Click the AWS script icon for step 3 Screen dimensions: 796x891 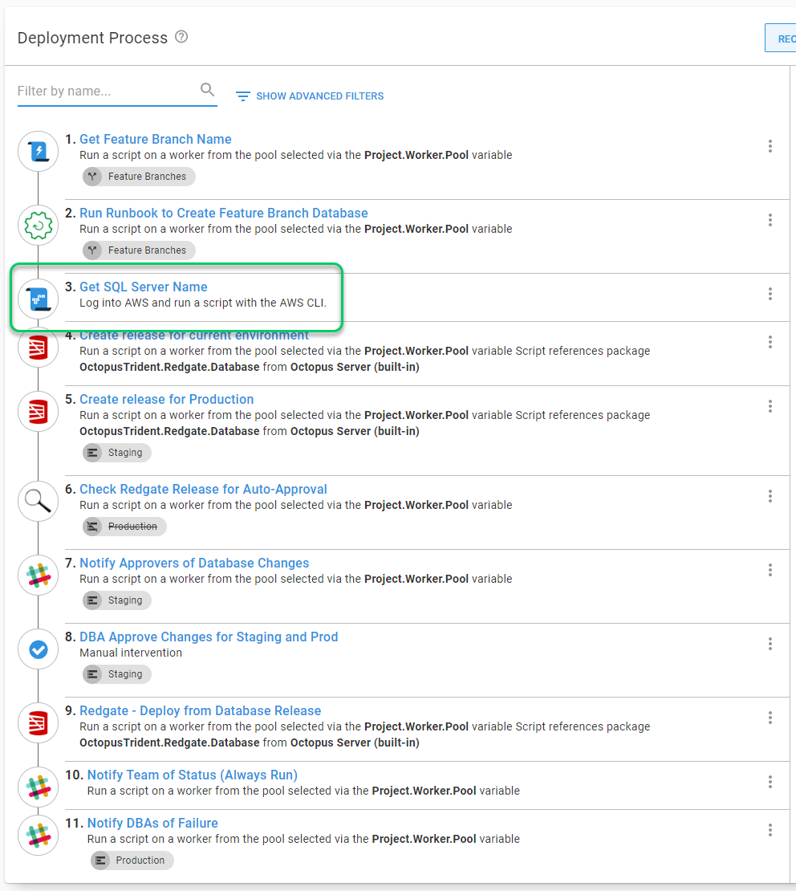pos(39,299)
